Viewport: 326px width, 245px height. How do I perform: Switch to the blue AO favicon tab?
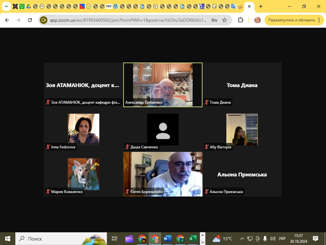202,6
